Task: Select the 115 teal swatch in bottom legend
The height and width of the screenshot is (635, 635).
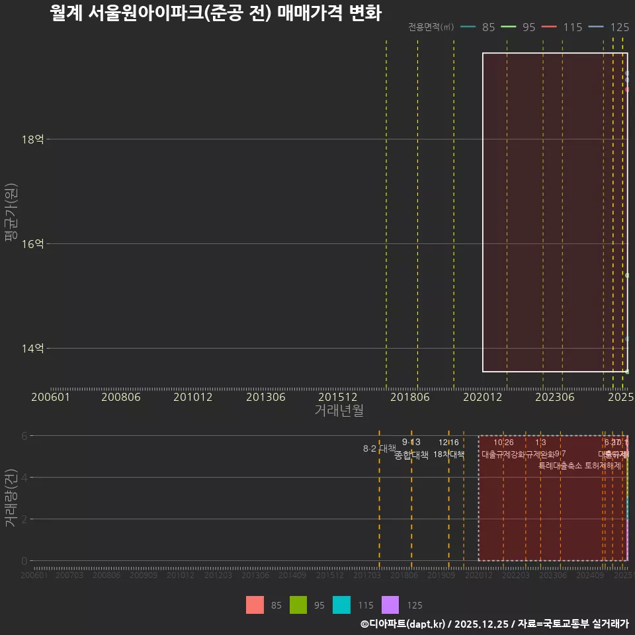Action: point(341,605)
